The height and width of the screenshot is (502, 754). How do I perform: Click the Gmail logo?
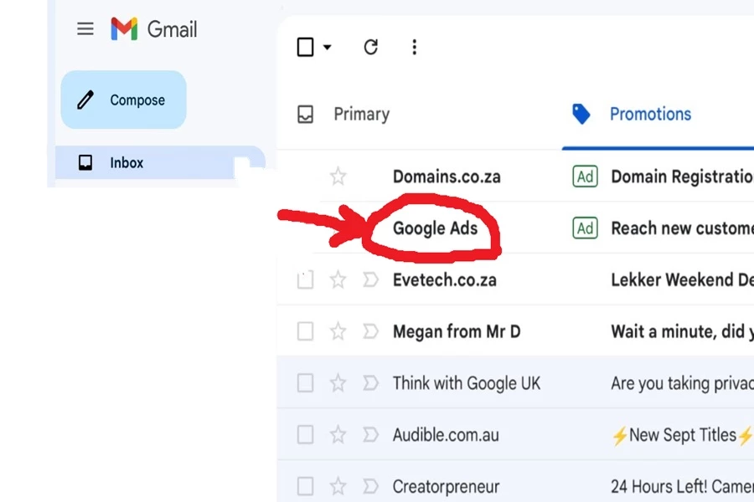[x=154, y=28]
